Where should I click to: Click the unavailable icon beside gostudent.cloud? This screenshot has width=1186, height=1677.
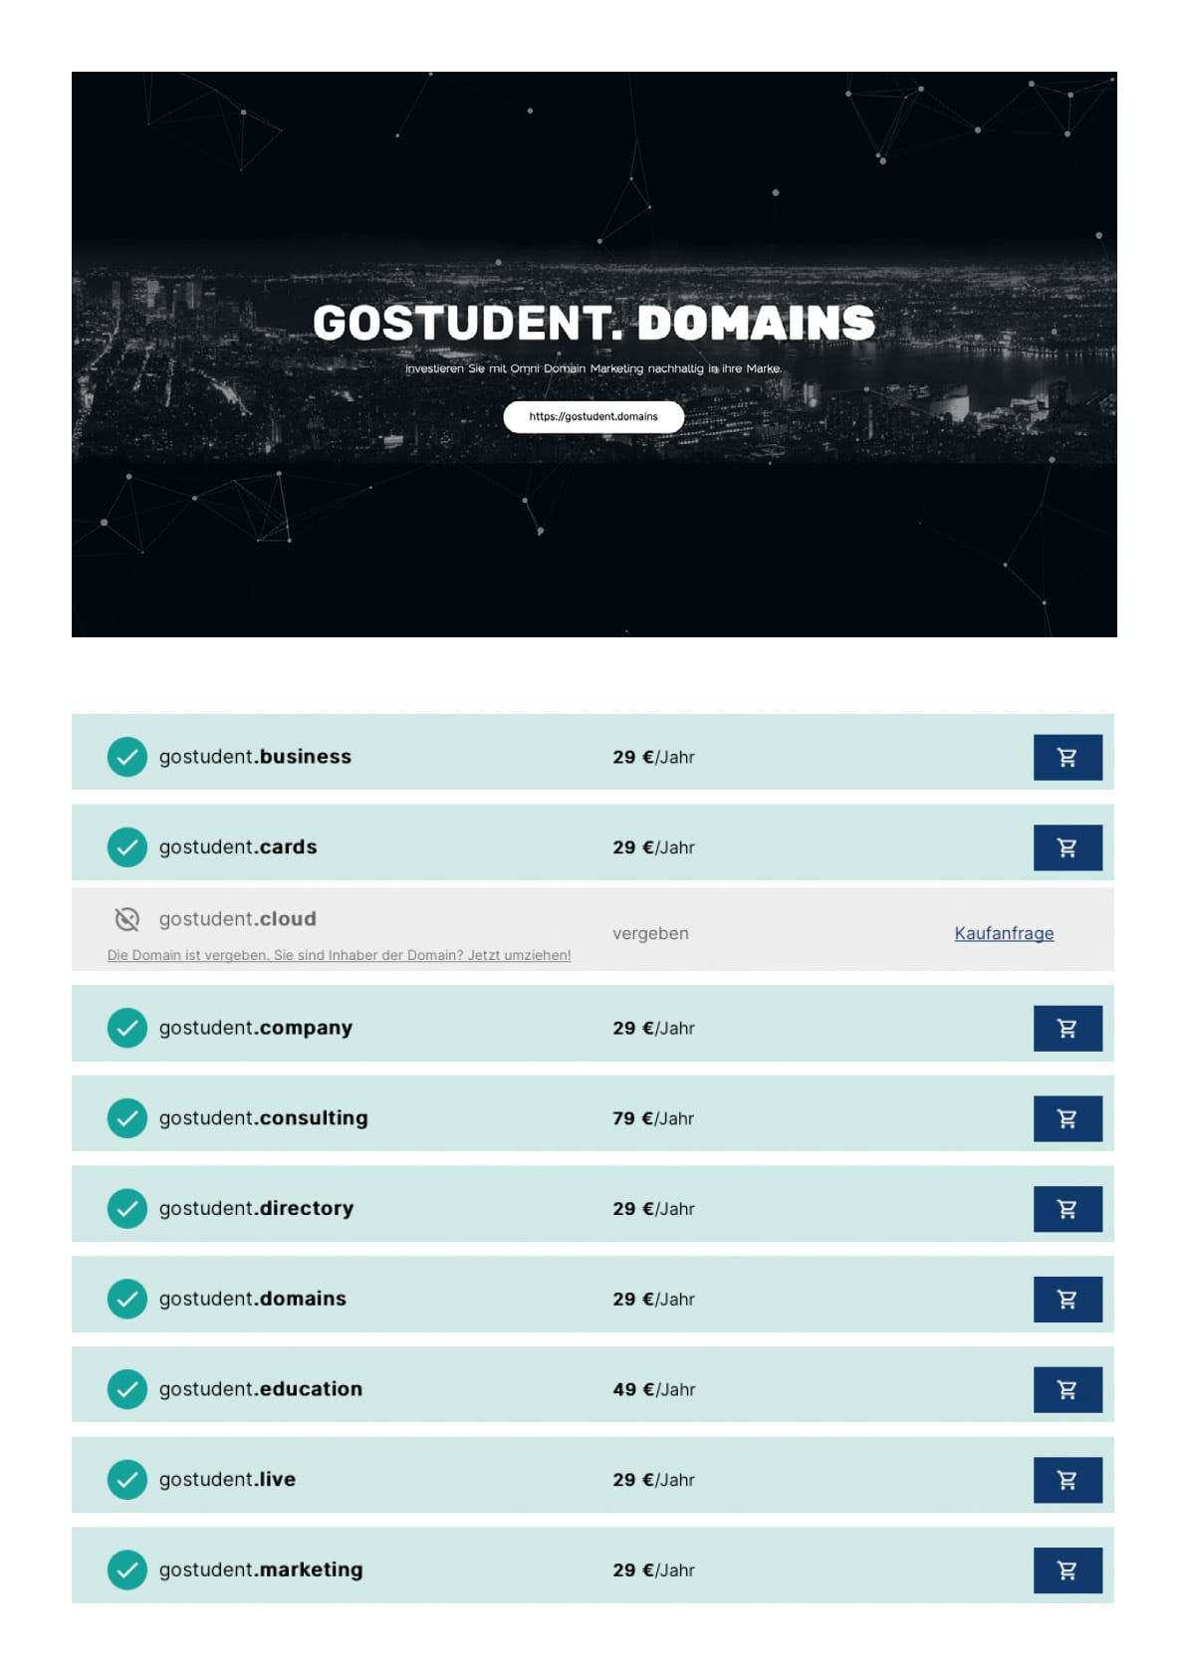coord(127,919)
